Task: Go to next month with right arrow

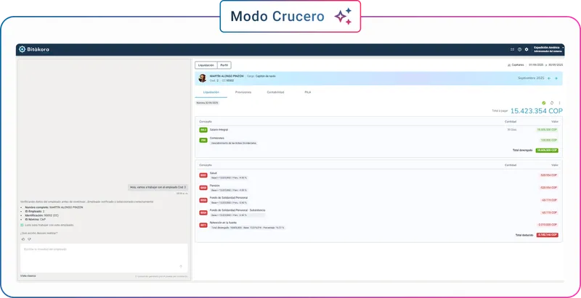Action: 556,78
